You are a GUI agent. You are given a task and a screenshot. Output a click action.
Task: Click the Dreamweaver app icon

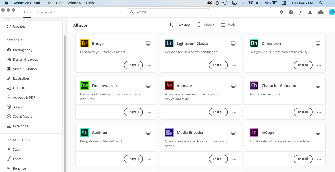(84, 85)
